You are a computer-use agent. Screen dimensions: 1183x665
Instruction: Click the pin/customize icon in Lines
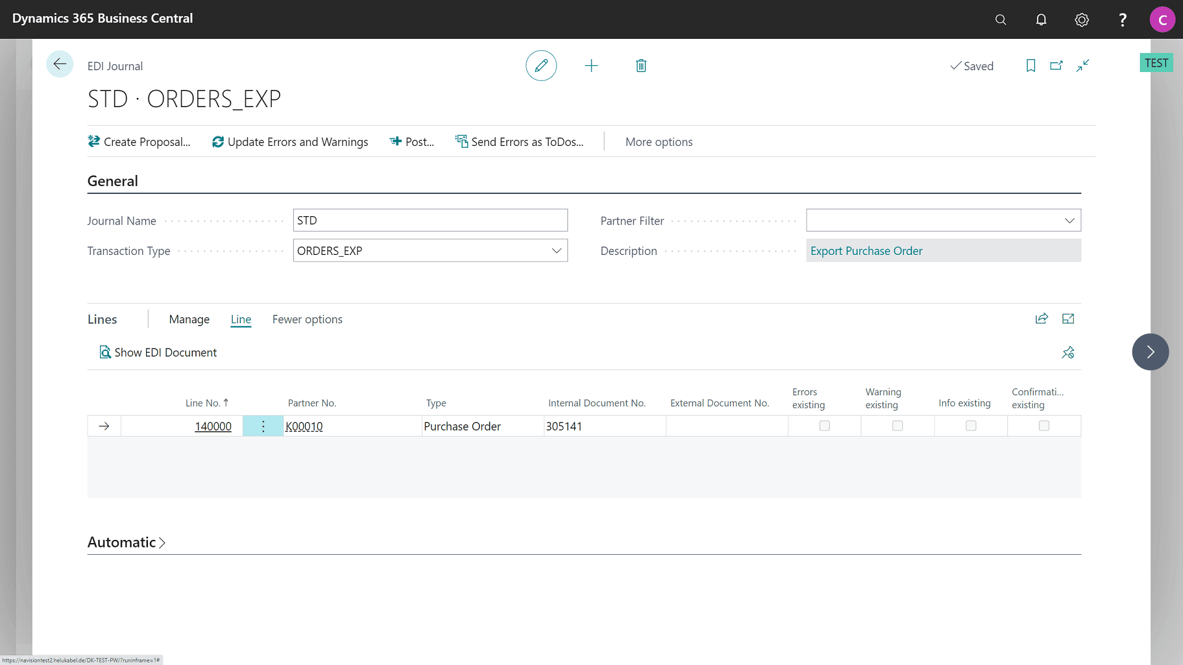[1068, 352]
